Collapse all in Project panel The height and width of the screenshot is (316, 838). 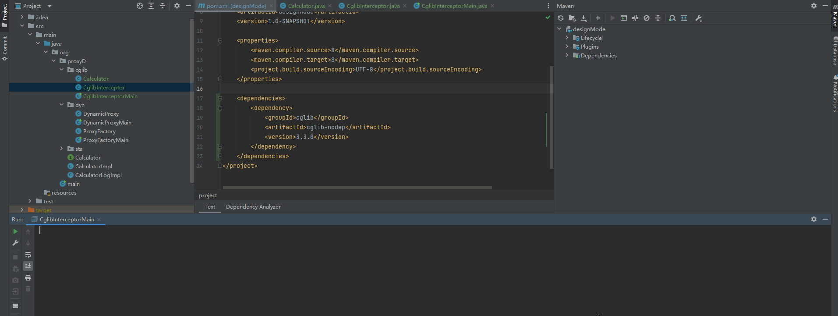click(163, 6)
